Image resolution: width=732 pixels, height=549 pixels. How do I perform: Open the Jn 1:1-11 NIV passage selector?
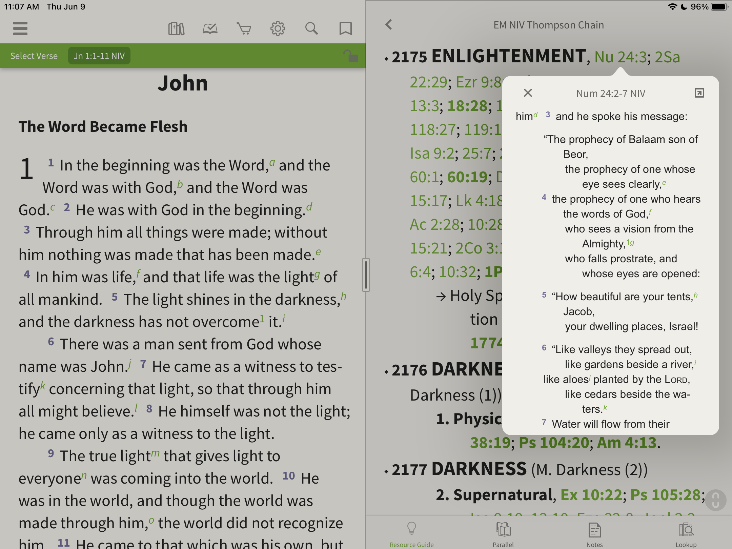pos(99,56)
